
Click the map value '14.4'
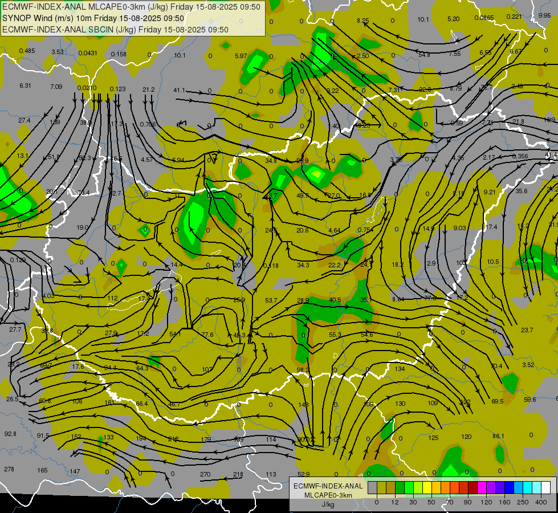pyautogui.click(x=177, y=265)
